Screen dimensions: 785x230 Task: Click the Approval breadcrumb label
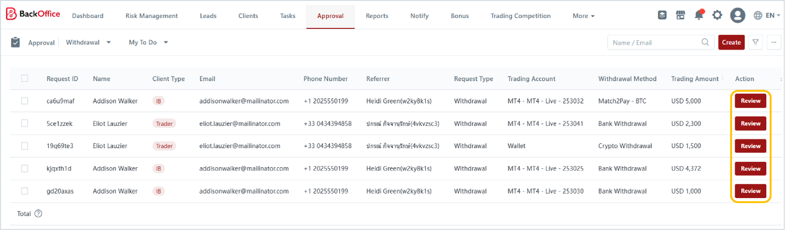pyautogui.click(x=41, y=43)
